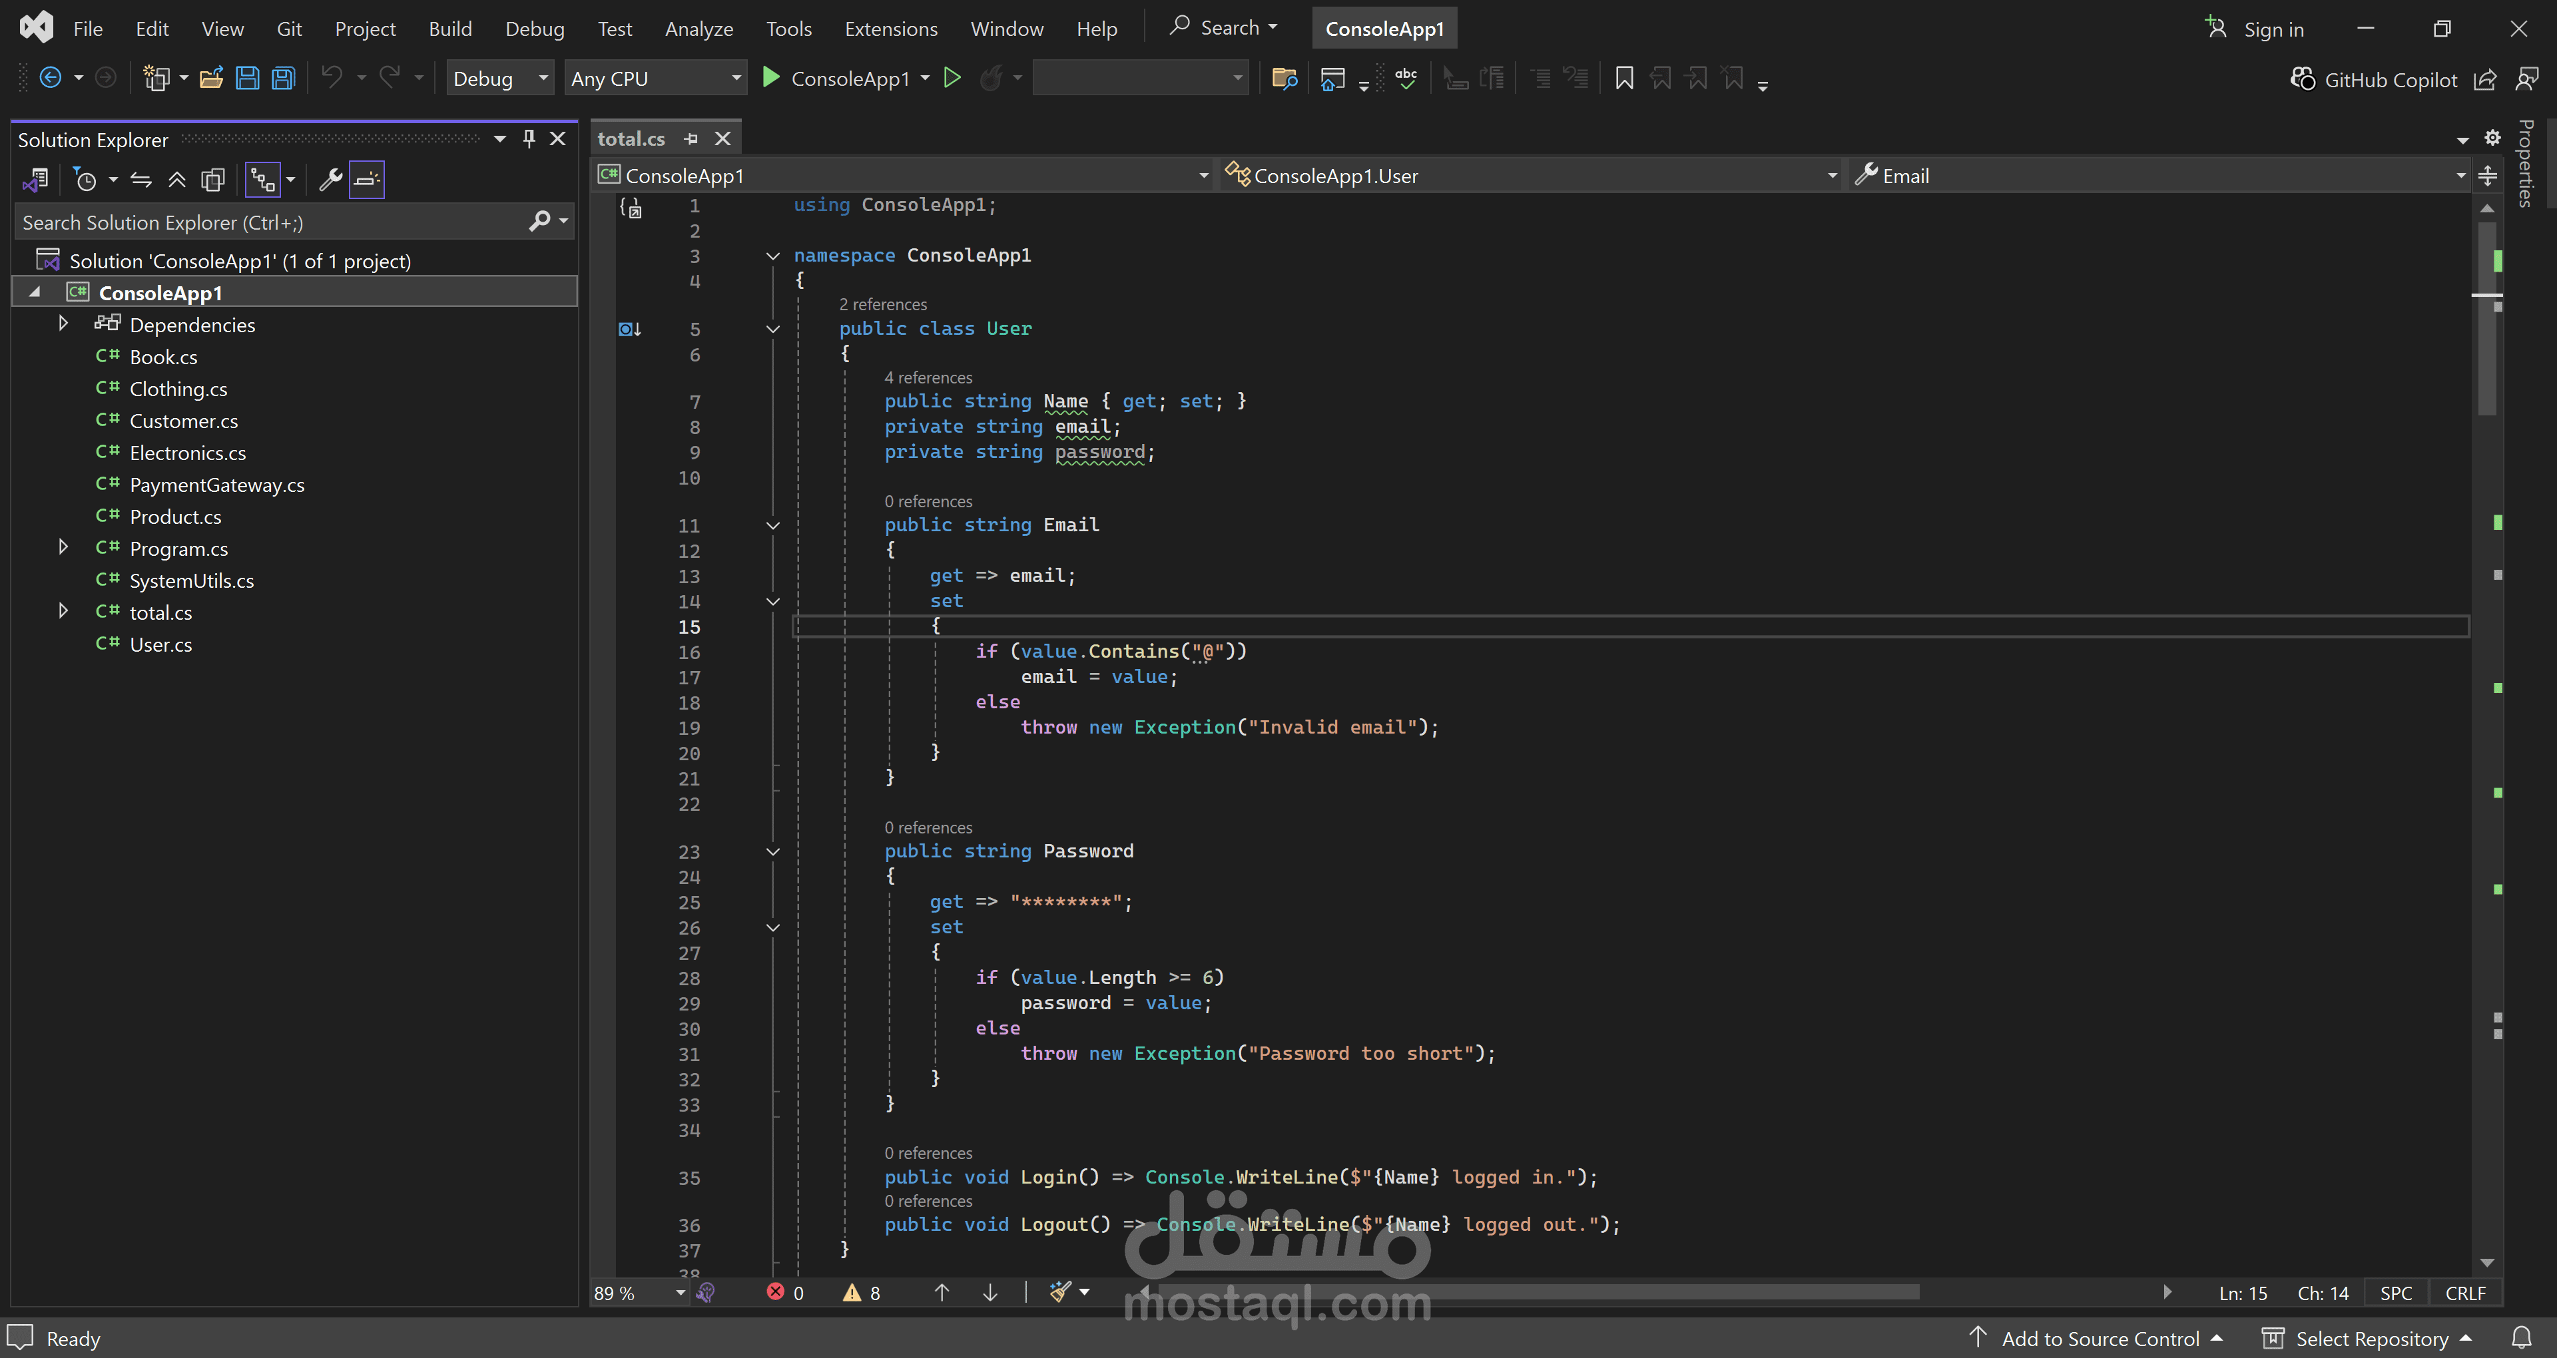This screenshot has width=2557, height=1358.
Task: Start debugging with the green ConsoleApp1 play button
Action: coord(770,77)
